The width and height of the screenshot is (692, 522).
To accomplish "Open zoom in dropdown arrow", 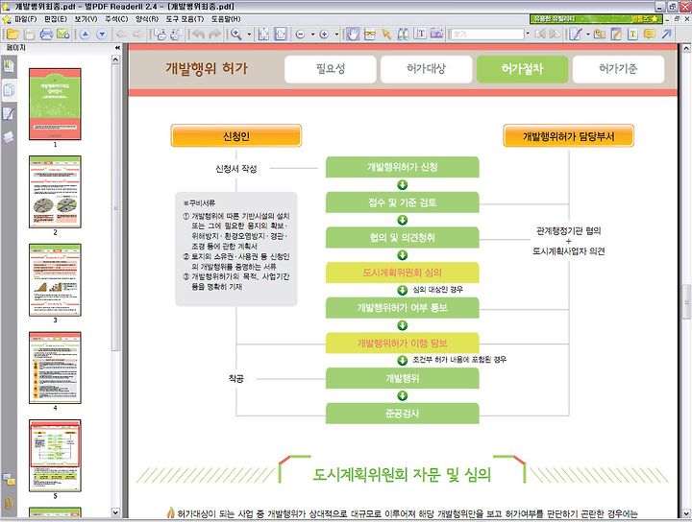I will point(336,34).
